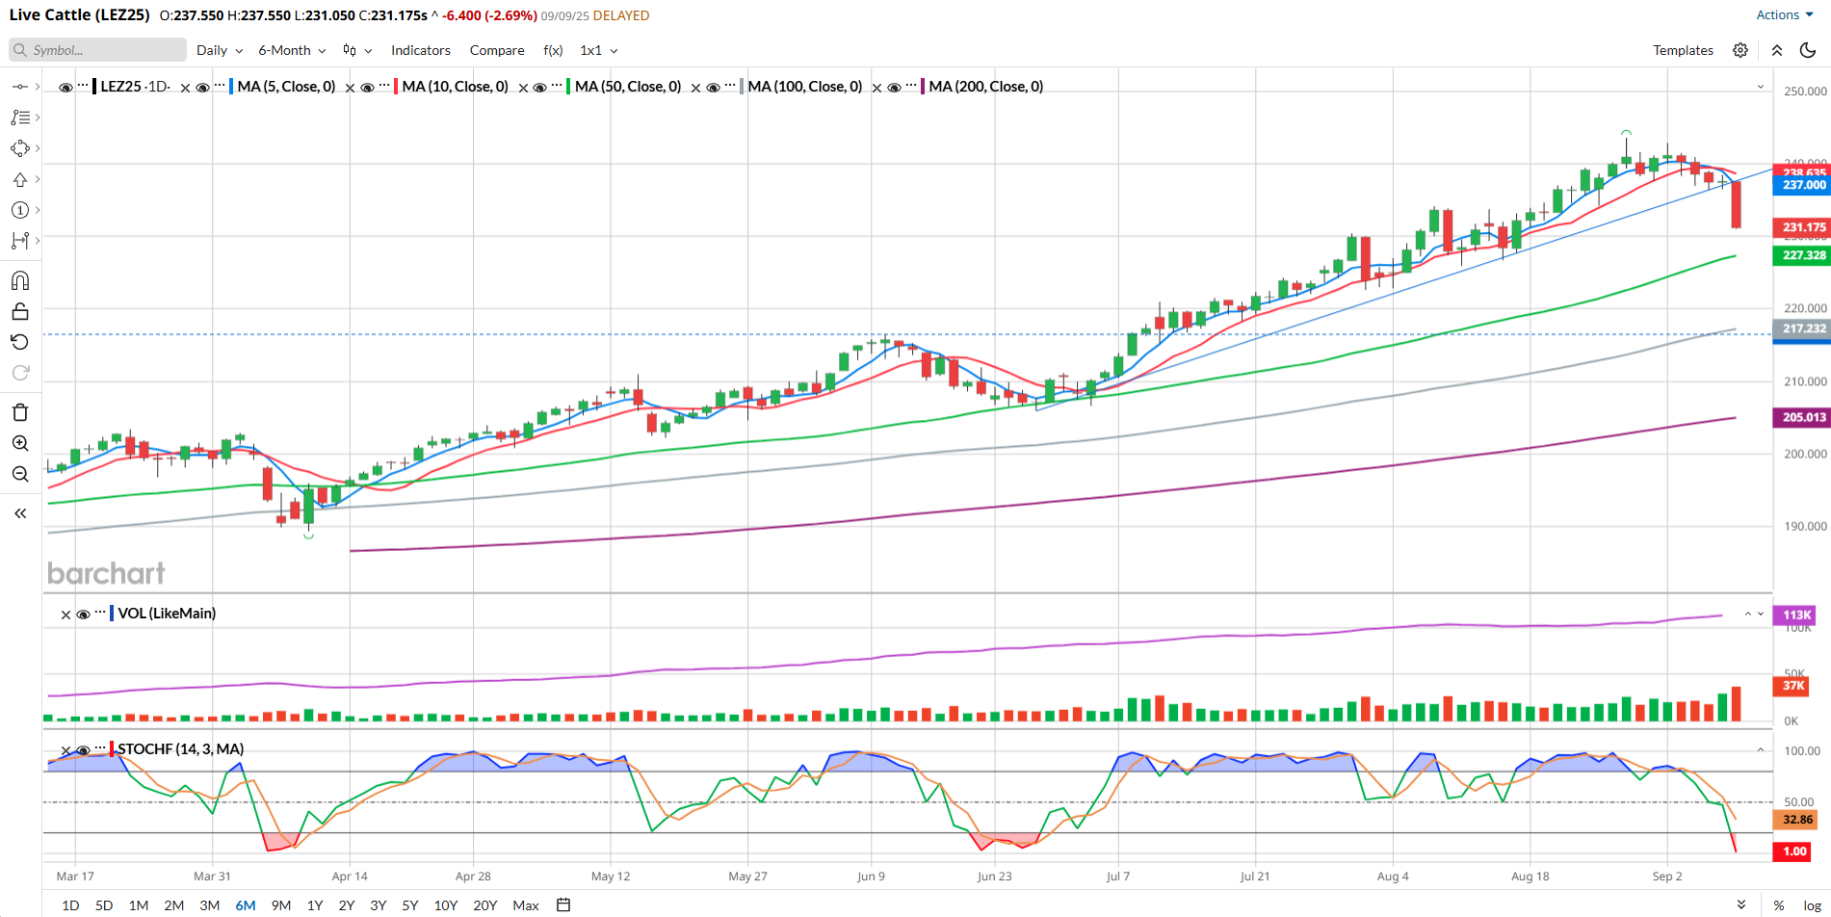
Task: Hide the MA (200, Close, 0) line
Action: [x=895, y=88]
